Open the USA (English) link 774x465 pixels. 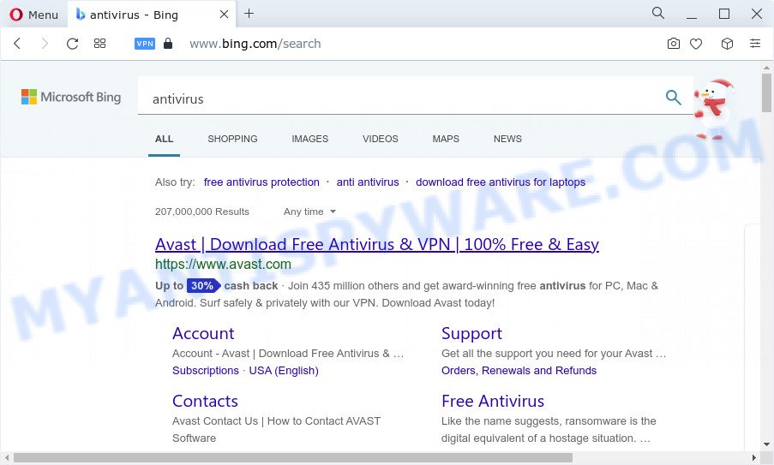[284, 370]
